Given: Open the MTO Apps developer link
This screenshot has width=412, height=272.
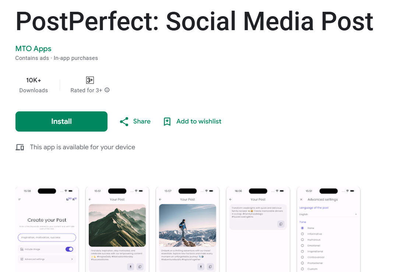Looking at the screenshot, I should pyautogui.click(x=34, y=49).
